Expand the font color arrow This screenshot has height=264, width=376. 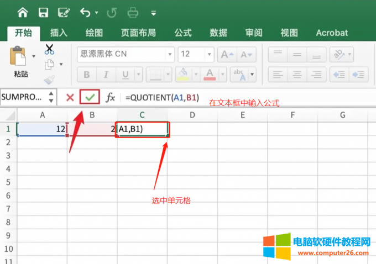223,75
